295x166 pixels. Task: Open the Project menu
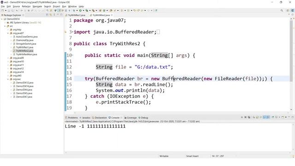pos(56,6)
